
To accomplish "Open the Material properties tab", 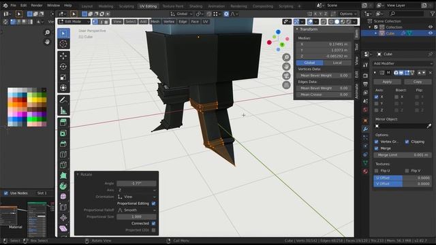I will (365, 171).
